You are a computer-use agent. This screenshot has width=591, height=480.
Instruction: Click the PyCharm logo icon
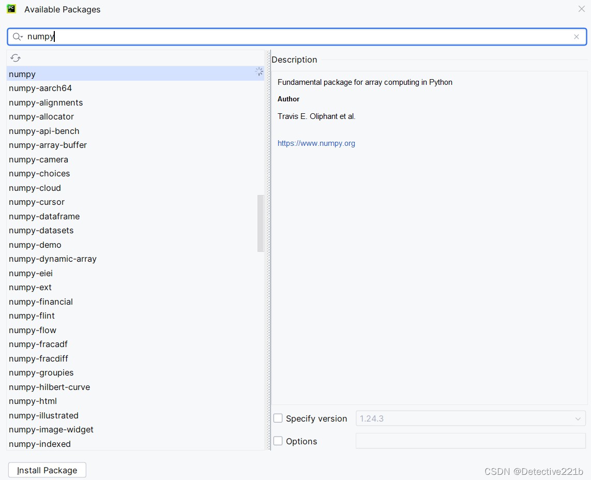(x=11, y=9)
